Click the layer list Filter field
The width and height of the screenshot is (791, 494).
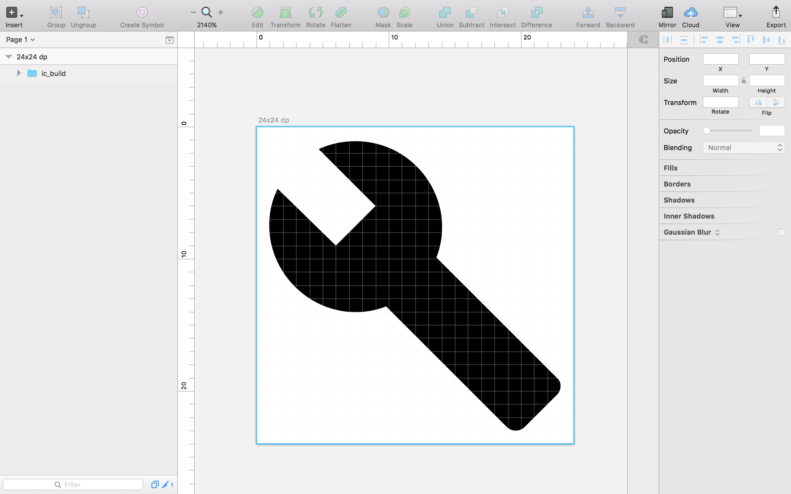click(73, 484)
